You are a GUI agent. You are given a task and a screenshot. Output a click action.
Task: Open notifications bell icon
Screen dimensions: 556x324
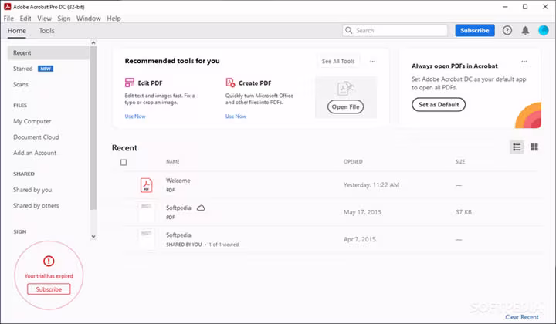pos(525,30)
